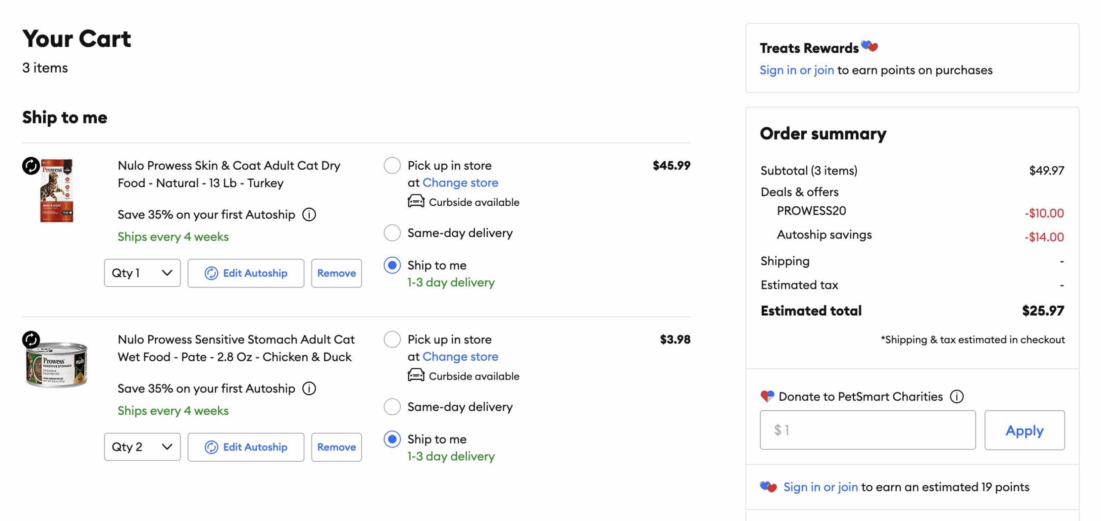Open Autoship info icon for Turkey dry food

coord(309,214)
